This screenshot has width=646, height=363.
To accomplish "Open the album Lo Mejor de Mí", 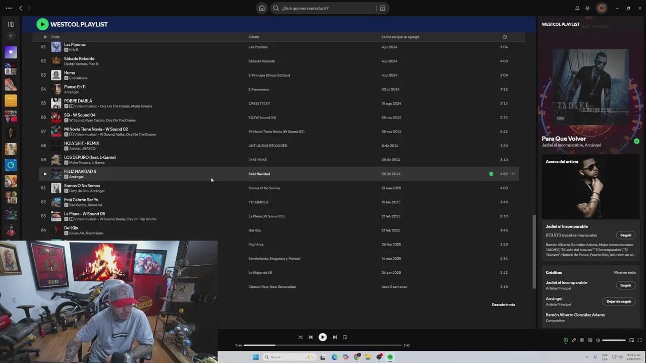I will (x=260, y=273).
